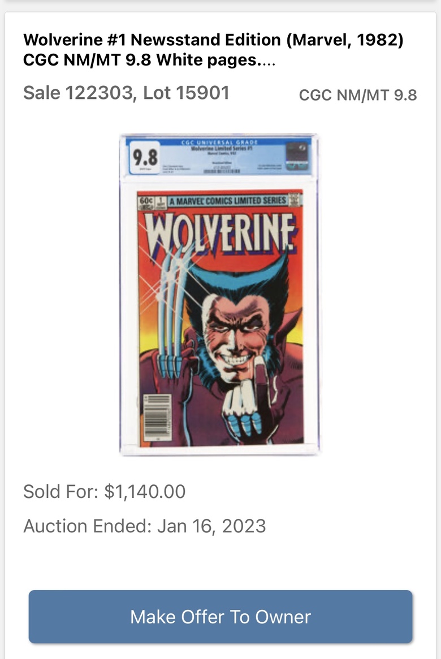This screenshot has height=659, width=441.
Task: Click the 9.8 grade box on slab
Action: pyautogui.click(x=145, y=158)
